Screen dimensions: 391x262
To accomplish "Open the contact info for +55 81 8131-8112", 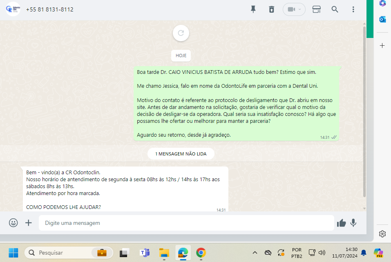I will pyautogui.click(x=49, y=9).
